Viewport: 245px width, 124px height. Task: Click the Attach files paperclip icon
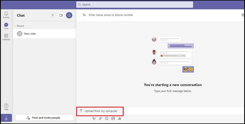tap(101, 119)
